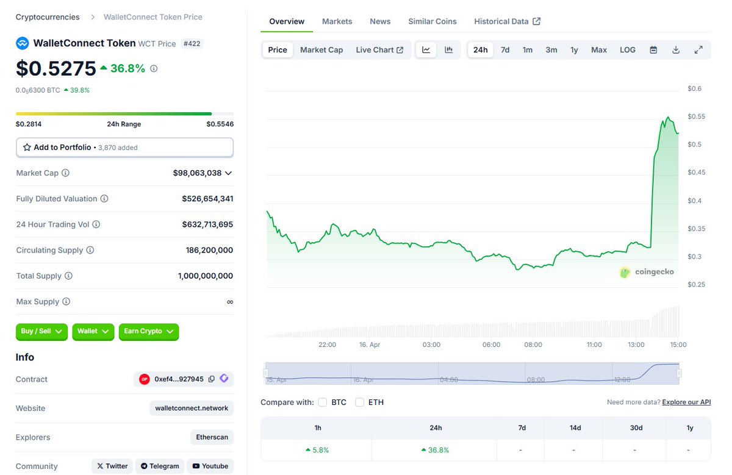This screenshot has height=475, width=732.
Task: Click the 24 Hour Trading Vol info icon
Action: coord(96,224)
